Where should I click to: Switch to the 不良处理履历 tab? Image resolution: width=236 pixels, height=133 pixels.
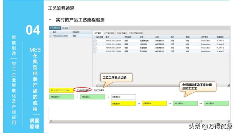click(122, 33)
